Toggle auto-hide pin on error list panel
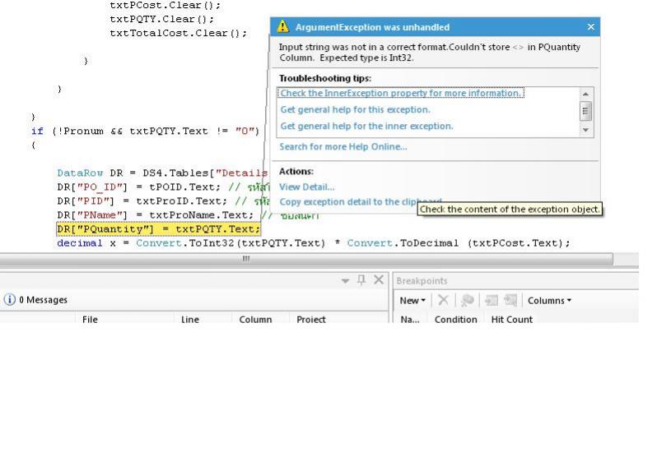 point(361,280)
